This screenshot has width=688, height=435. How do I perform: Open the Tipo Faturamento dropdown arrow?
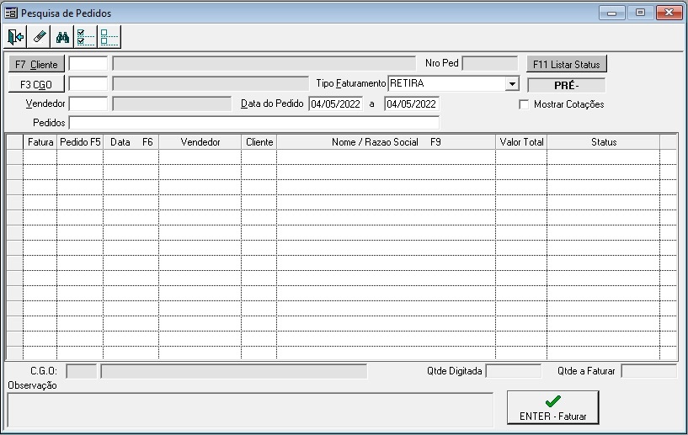click(x=512, y=83)
